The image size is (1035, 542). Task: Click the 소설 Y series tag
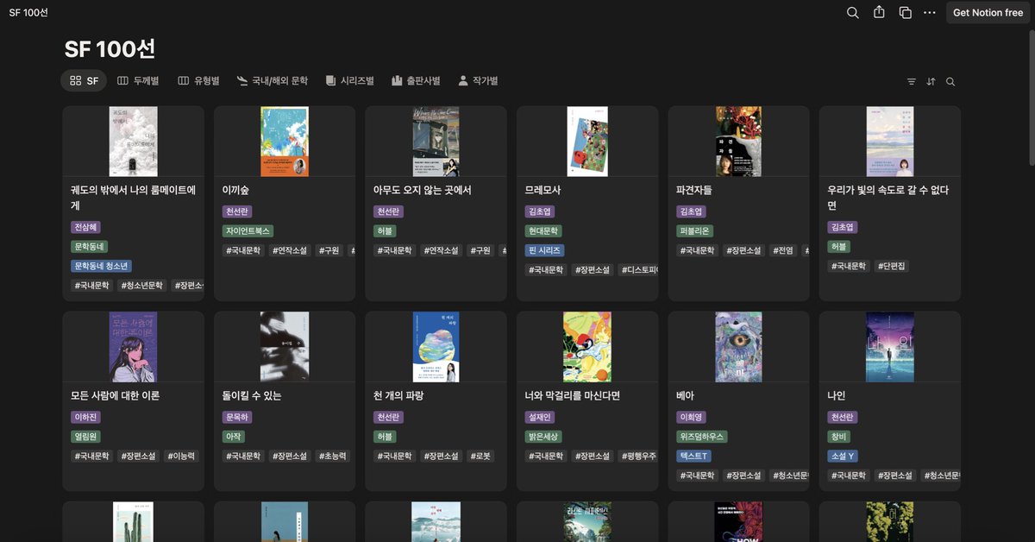[x=843, y=456]
